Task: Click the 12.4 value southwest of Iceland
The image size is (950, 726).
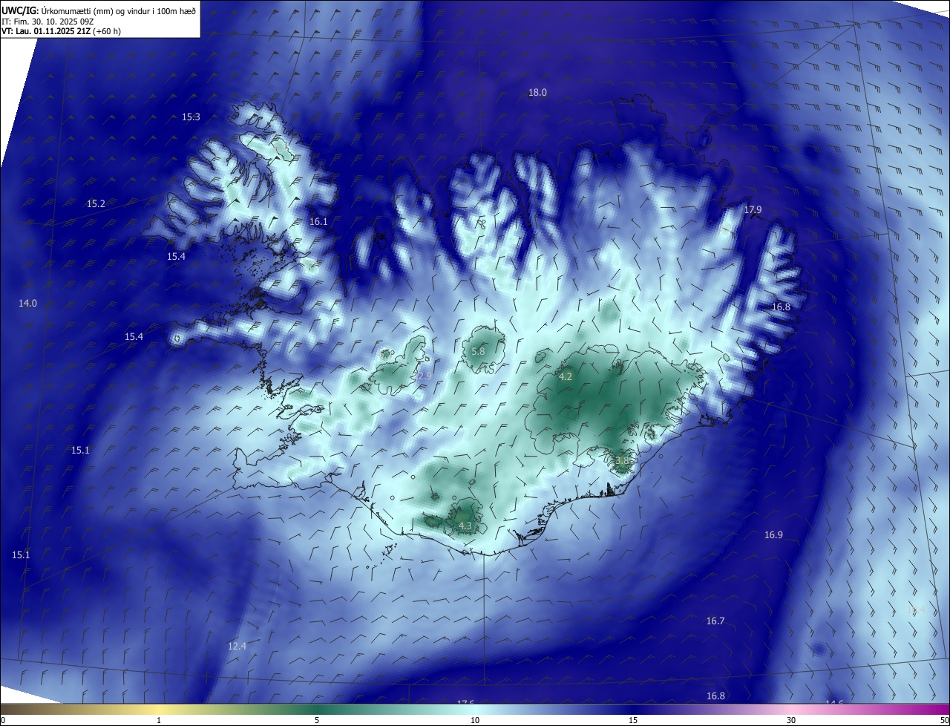Action: click(237, 647)
